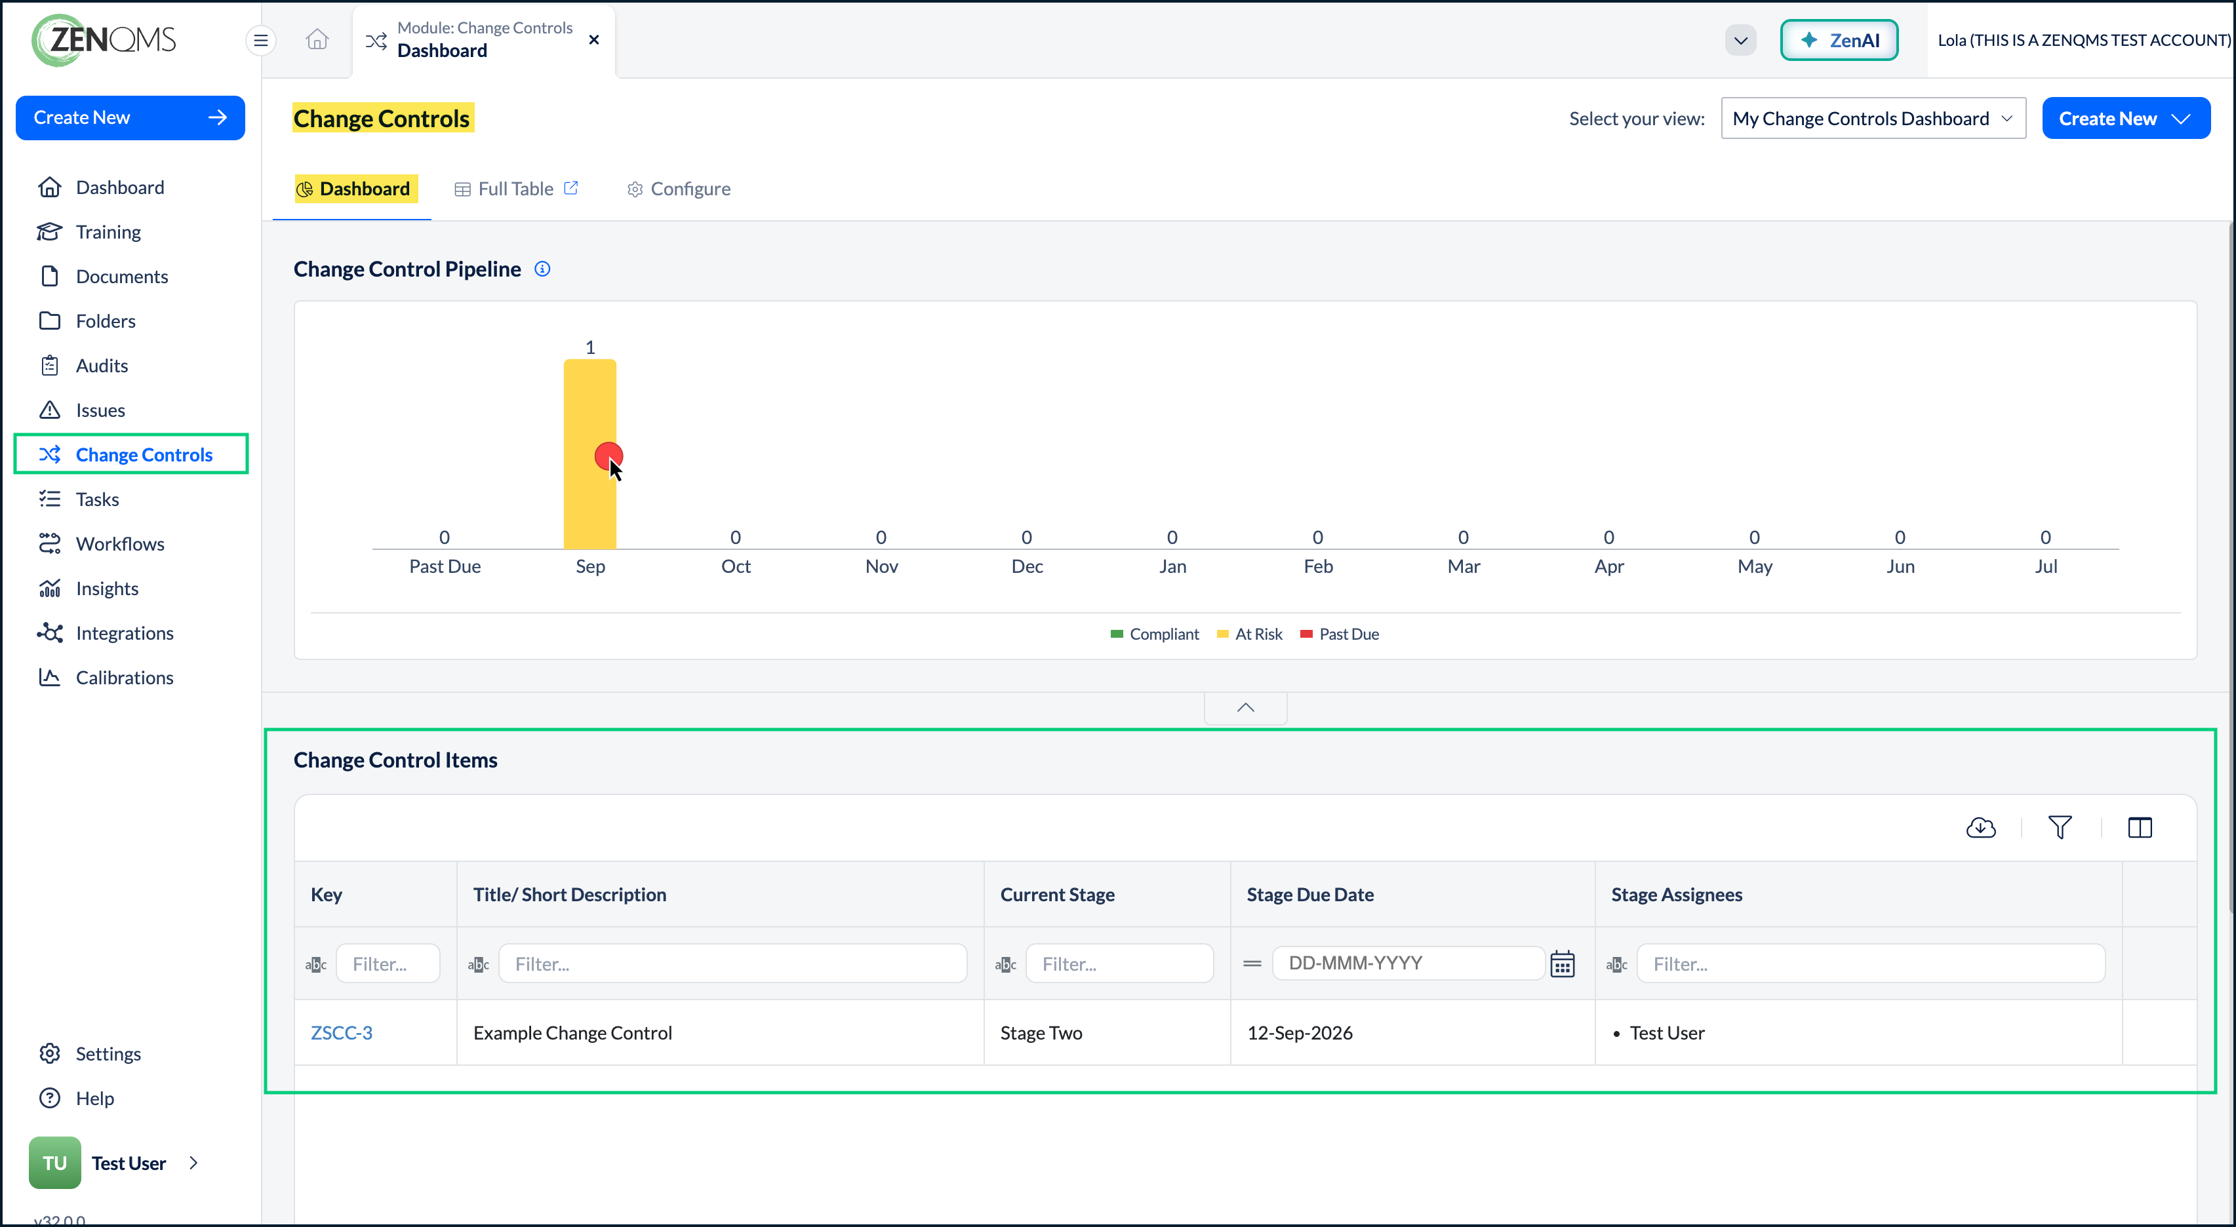
Task: Click the sidebar Create New button
Action: click(x=130, y=117)
